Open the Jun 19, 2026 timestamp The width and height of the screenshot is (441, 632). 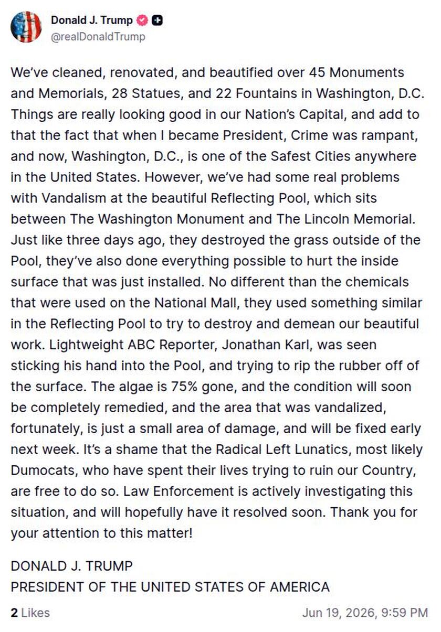point(365,612)
